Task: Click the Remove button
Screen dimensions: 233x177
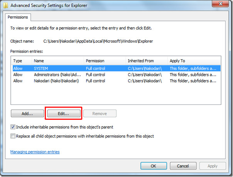Action: pyautogui.click(x=100, y=114)
